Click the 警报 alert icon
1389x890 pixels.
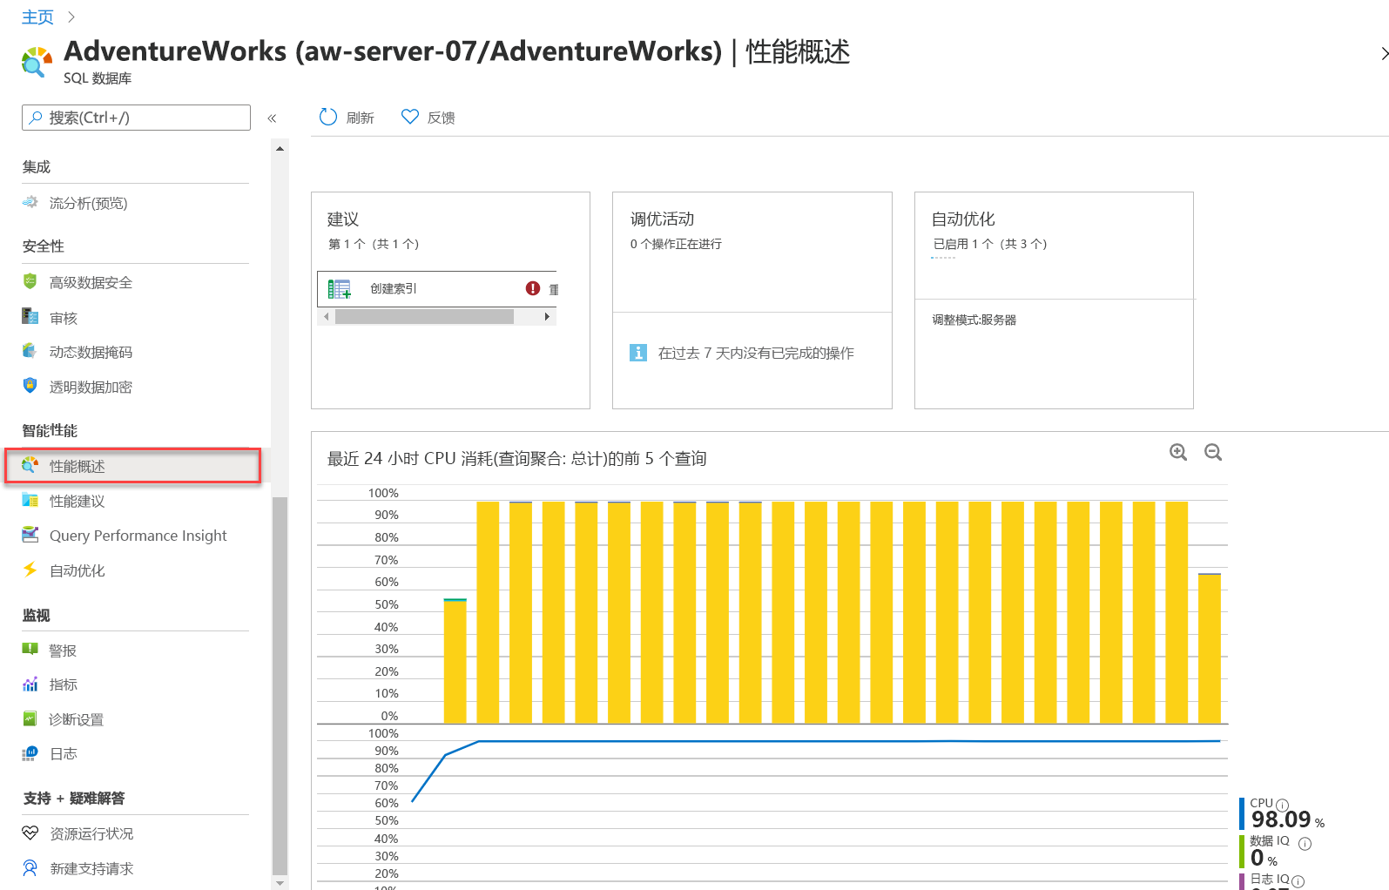(x=30, y=649)
